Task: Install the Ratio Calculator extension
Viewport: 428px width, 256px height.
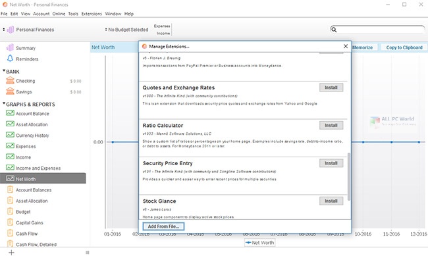Action: [x=331, y=125]
